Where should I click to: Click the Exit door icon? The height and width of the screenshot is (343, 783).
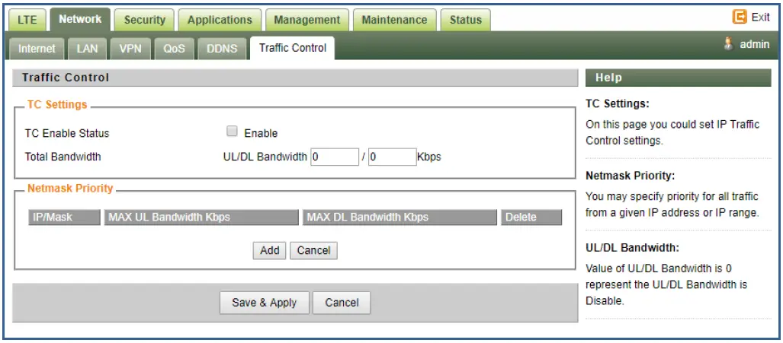coord(739,17)
